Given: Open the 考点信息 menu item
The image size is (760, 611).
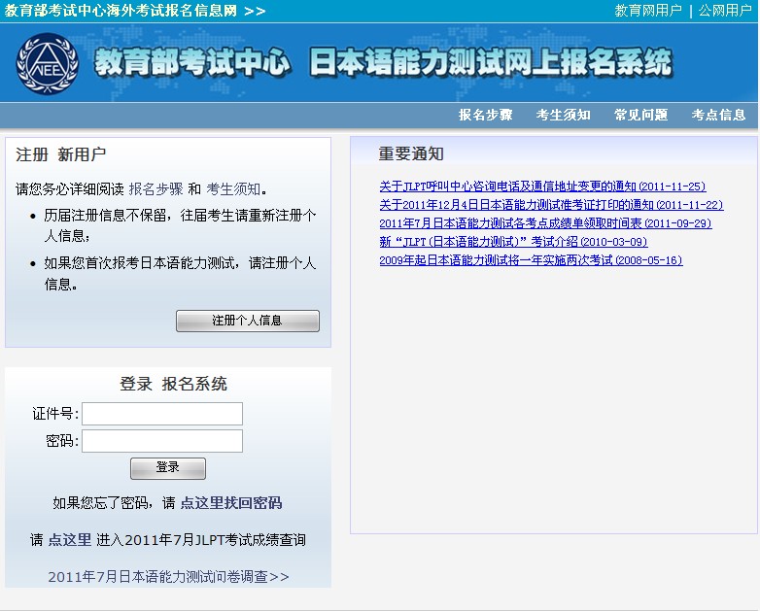Looking at the screenshot, I should pyautogui.click(x=718, y=115).
